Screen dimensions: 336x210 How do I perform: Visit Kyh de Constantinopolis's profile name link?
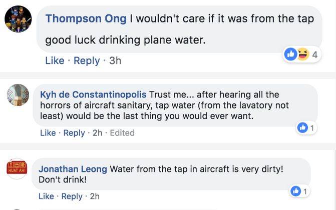(x=93, y=94)
